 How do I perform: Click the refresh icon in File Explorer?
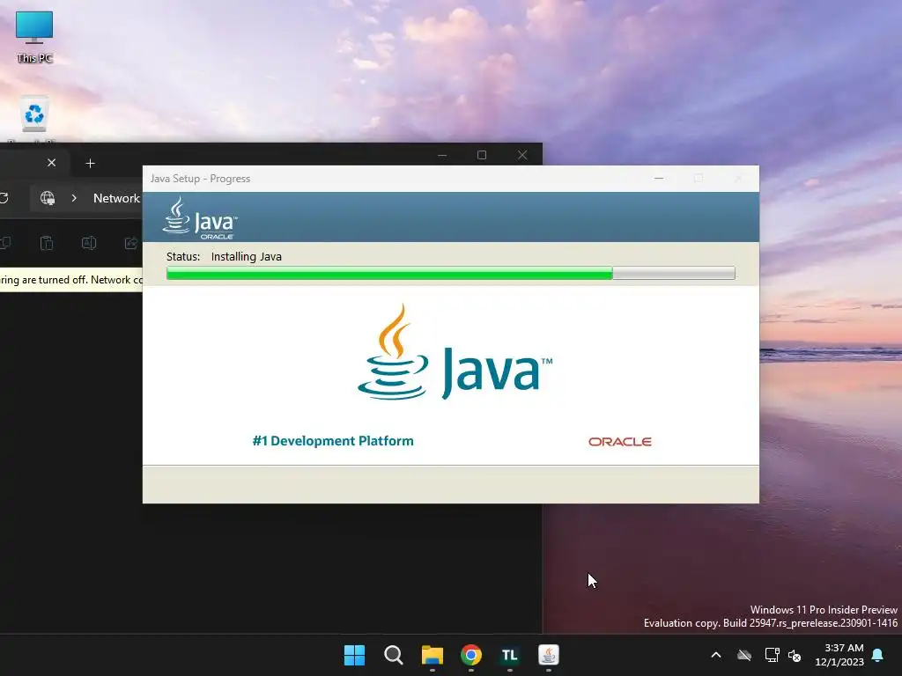coord(4,198)
